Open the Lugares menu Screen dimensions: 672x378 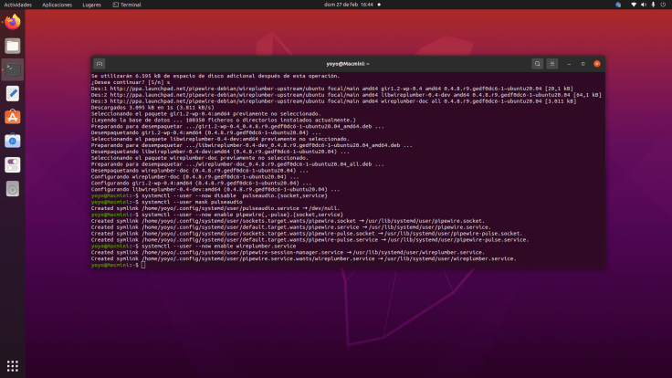[x=92, y=5]
